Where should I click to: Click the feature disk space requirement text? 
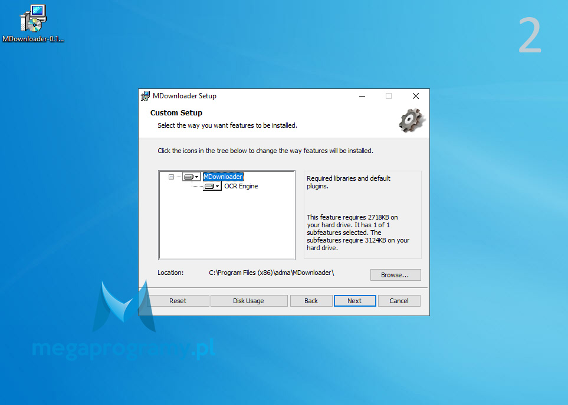(x=358, y=233)
